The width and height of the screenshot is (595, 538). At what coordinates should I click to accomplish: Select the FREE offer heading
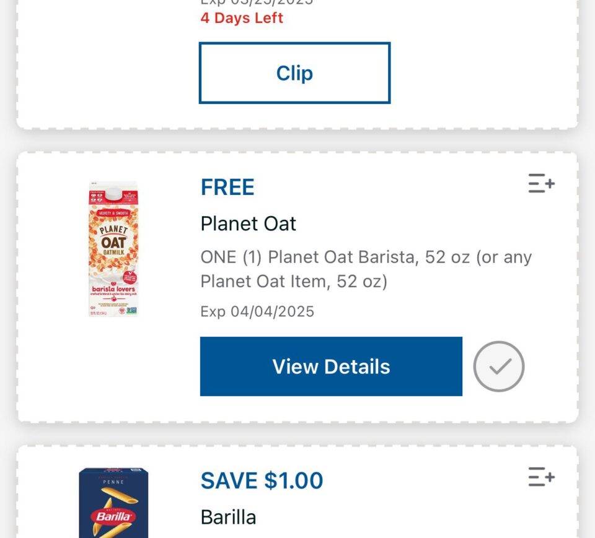point(227,187)
